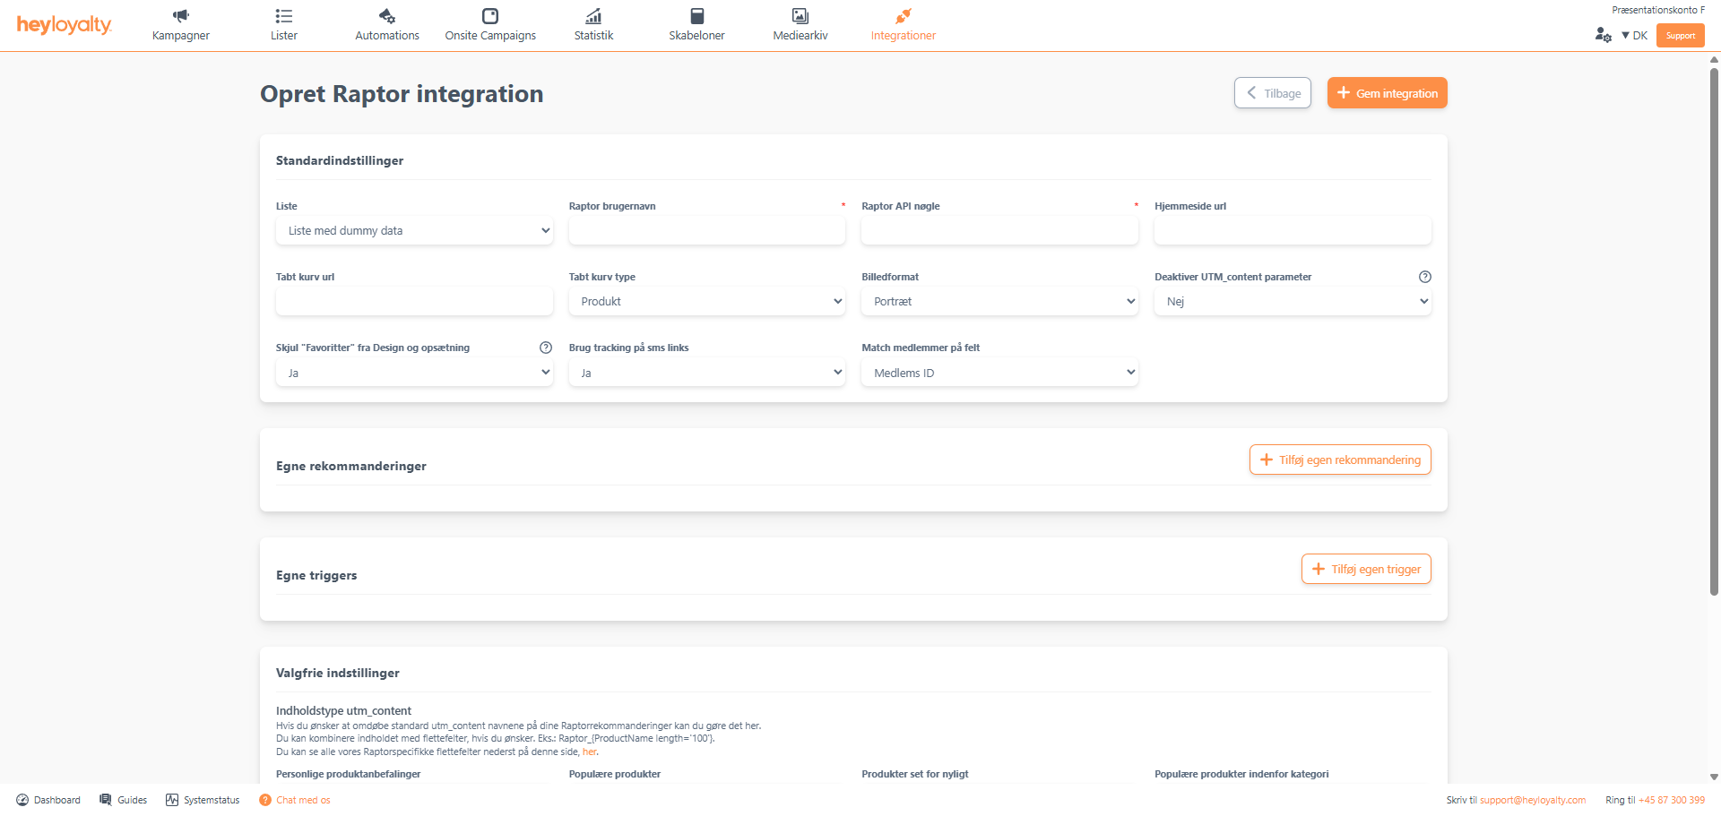
Task: Click the Gem integration button
Action: 1387,93
